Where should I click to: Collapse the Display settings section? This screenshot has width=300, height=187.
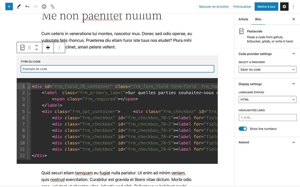293,84
